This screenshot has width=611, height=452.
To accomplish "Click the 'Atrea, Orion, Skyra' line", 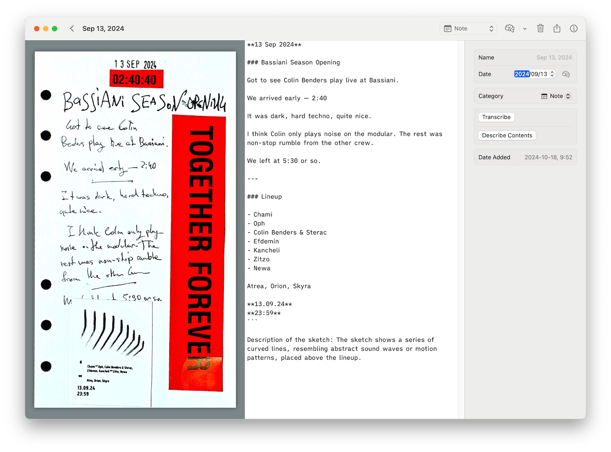I will point(279,286).
